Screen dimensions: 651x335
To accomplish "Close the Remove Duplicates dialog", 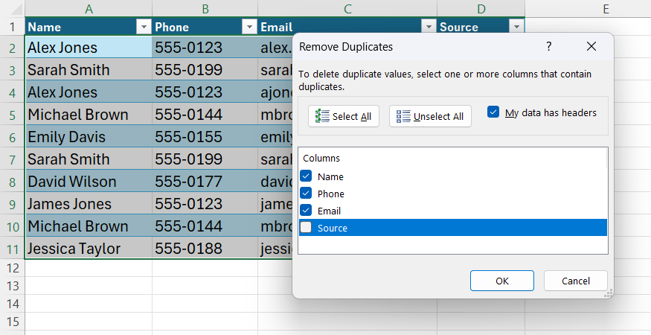I will 591,46.
